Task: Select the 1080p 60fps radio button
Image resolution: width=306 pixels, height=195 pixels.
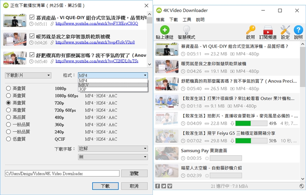Action: (8, 96)
